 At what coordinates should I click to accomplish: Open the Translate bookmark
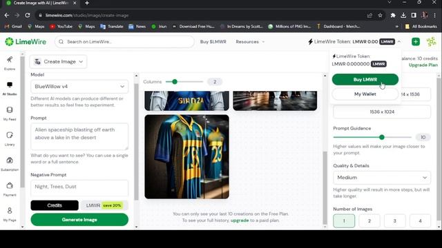tap(112, 26)
